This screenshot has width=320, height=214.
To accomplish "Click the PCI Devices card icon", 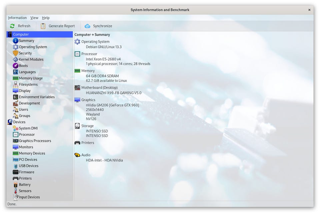I will [x=16, y=160].
